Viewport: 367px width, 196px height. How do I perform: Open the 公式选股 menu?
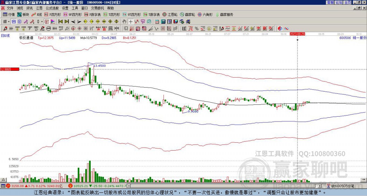point(52,8)
